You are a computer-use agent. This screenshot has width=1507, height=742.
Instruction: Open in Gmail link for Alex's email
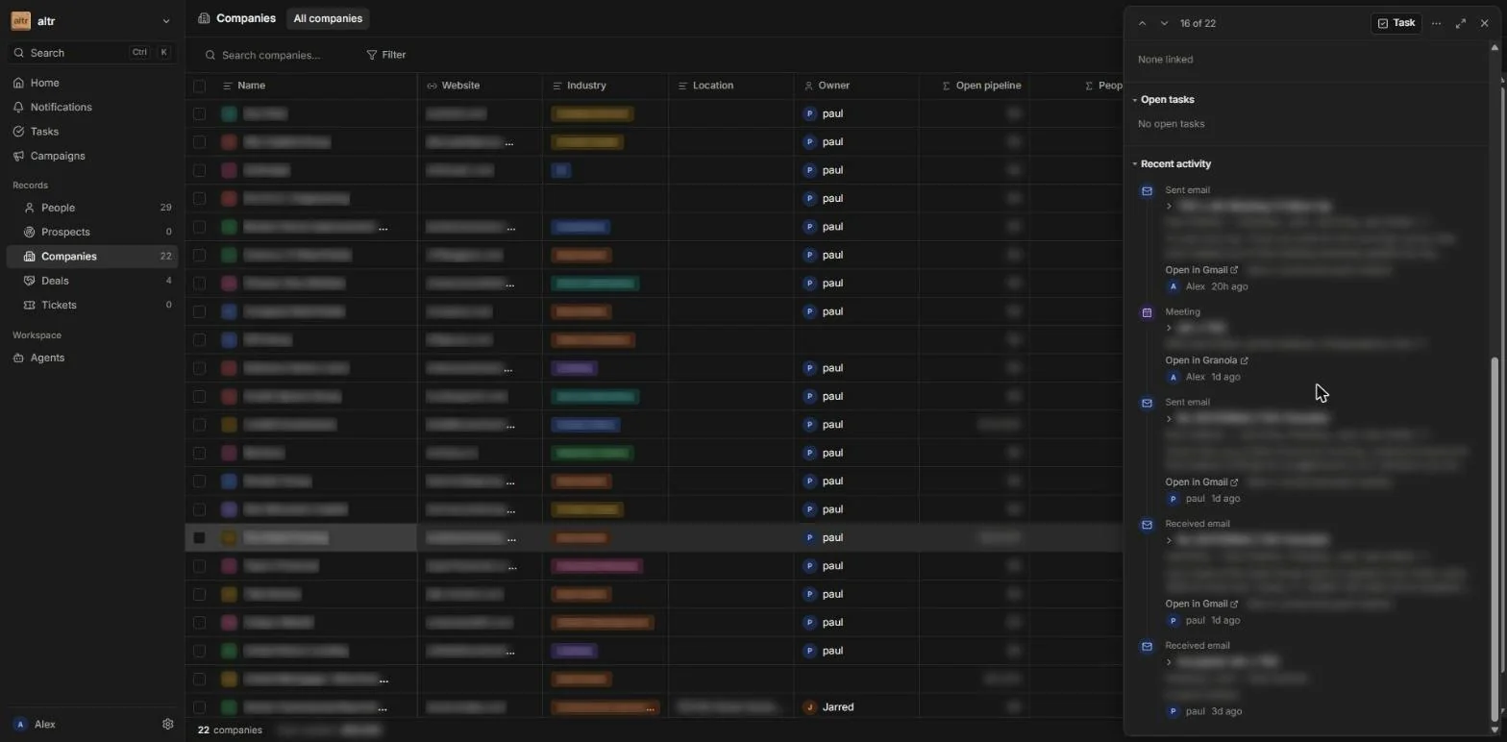pos(1201,270)
